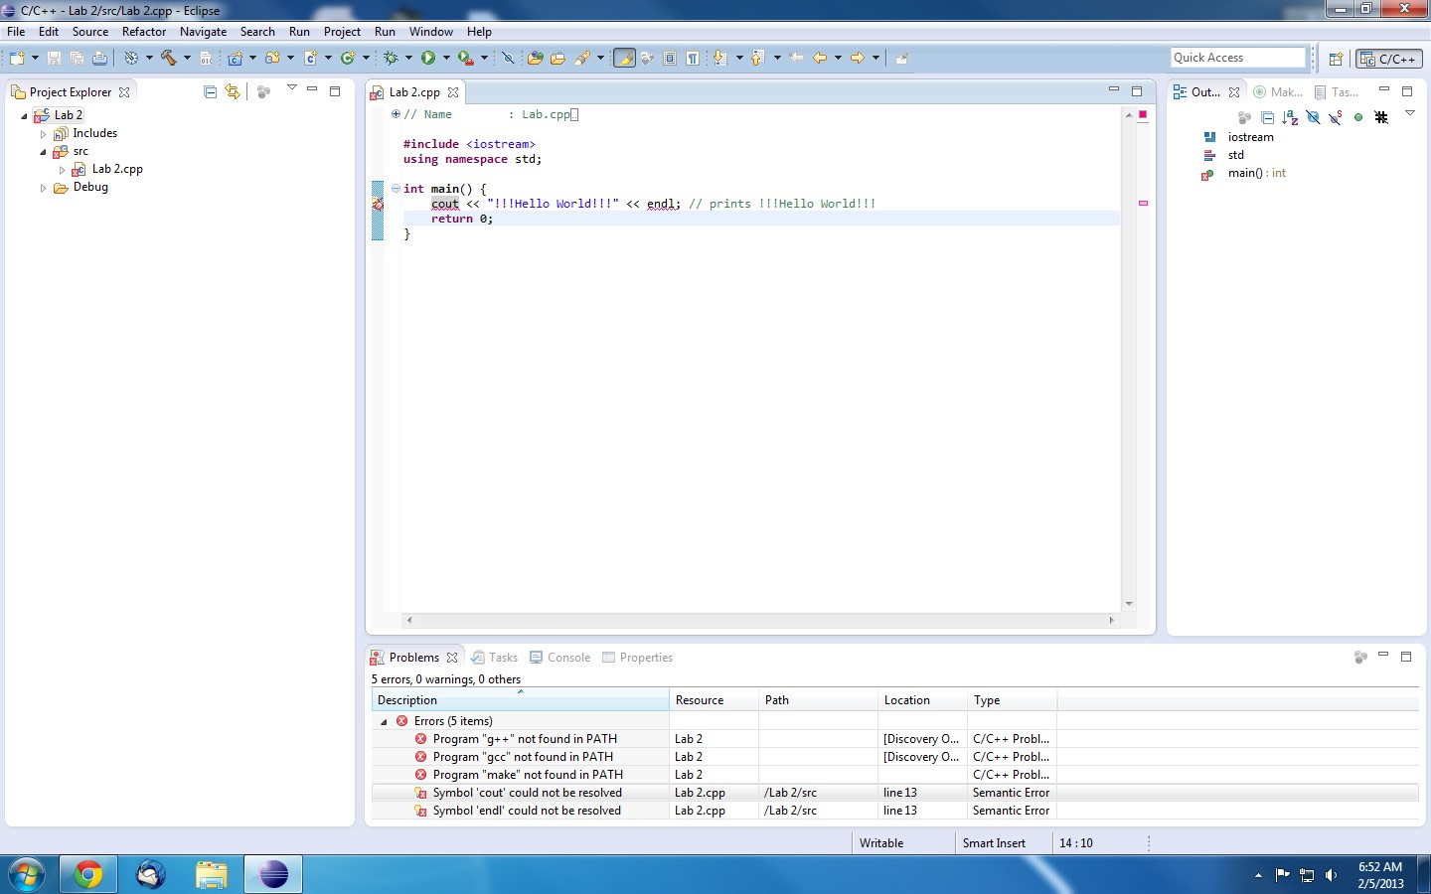Open the Refactor menu
Screen dimensions: 1431x894
coord(143,32)
